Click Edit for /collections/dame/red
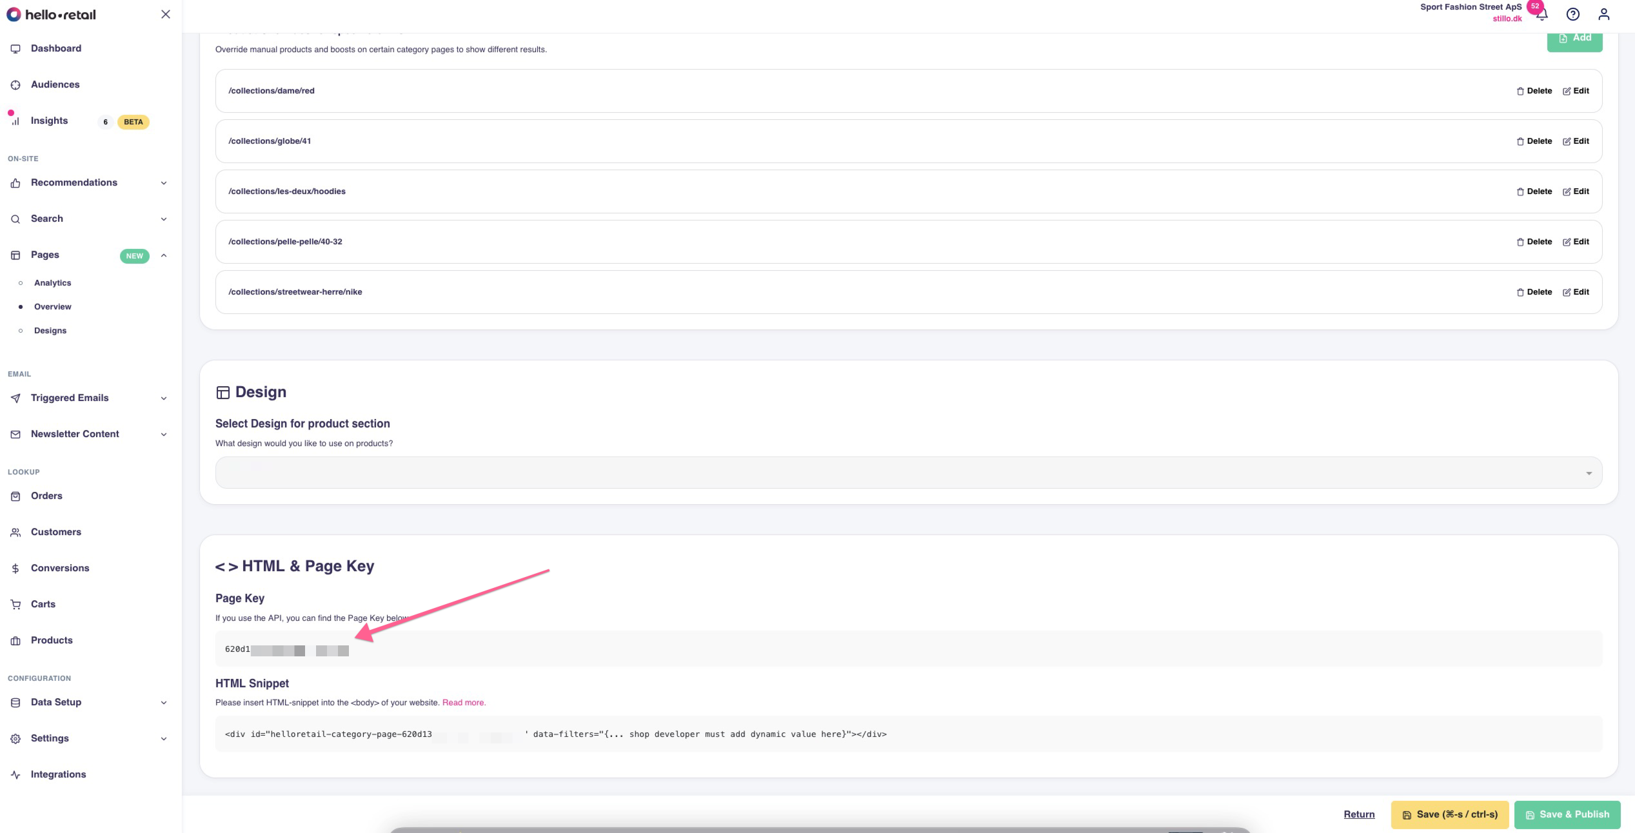Screen dimensions: 1635x833 tap(1576, 90)
